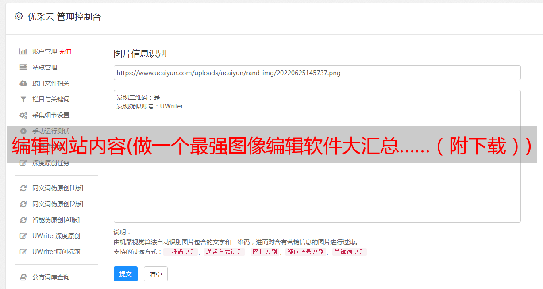543x289 pixels.
Task: Click the filter funnel icon for 栏目与关键词
Action: 23,99
